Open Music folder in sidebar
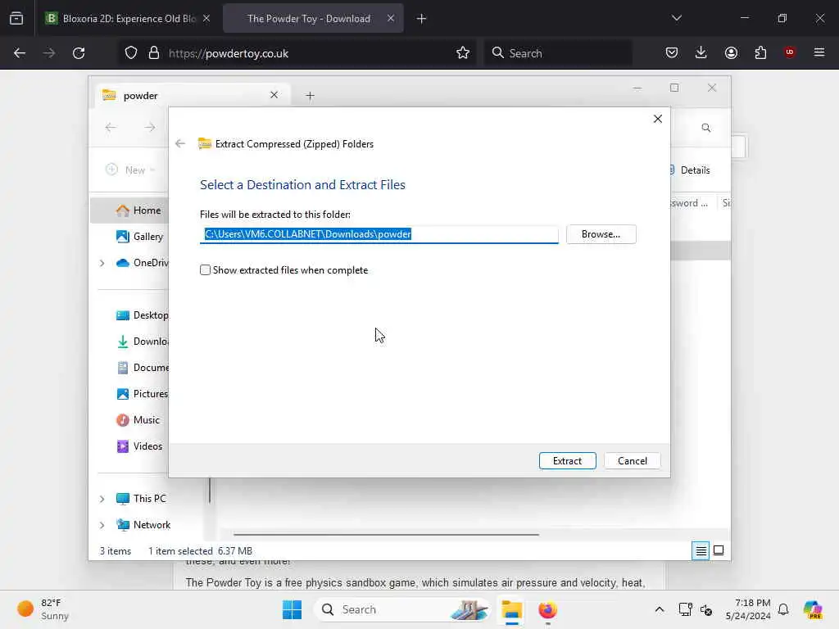Image resolution: width=839 pixels, height=629 pixels. coord(138,420)
